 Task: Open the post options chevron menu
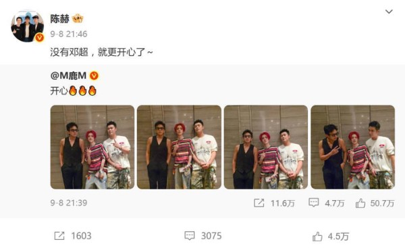click(389, 11)
